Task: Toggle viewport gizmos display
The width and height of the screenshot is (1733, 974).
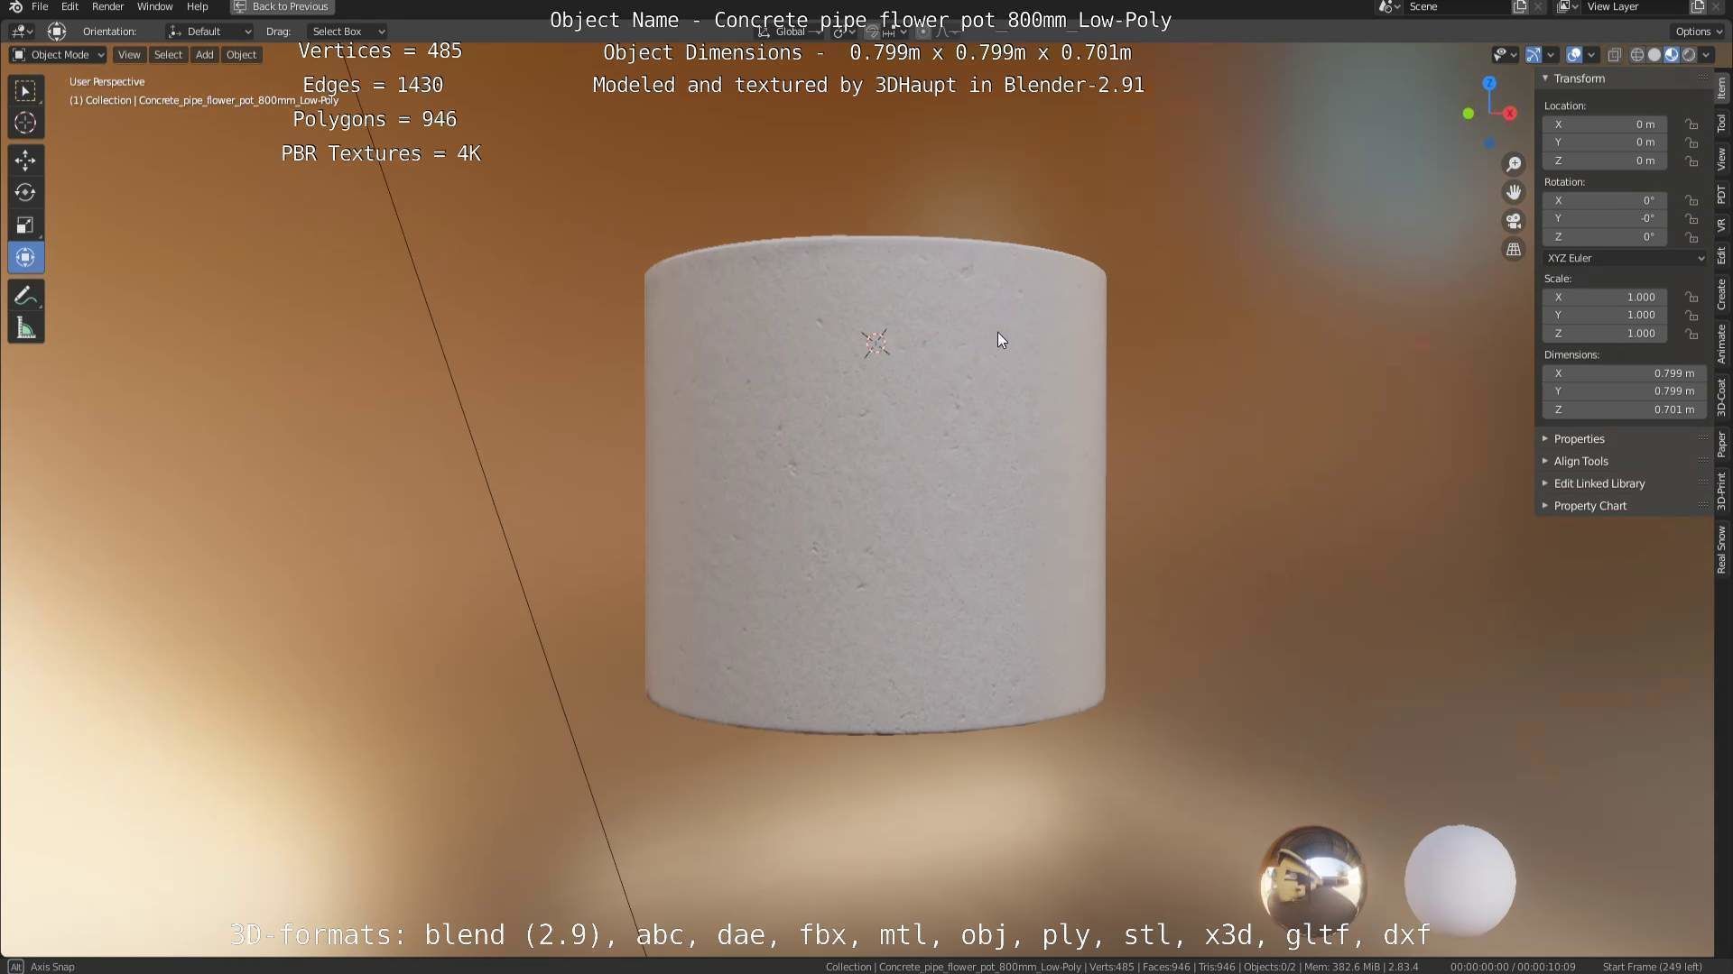Action: click(x=1534, y=55)
